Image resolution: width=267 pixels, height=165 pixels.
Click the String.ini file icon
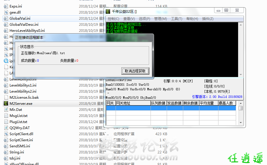tap(6, 152)
